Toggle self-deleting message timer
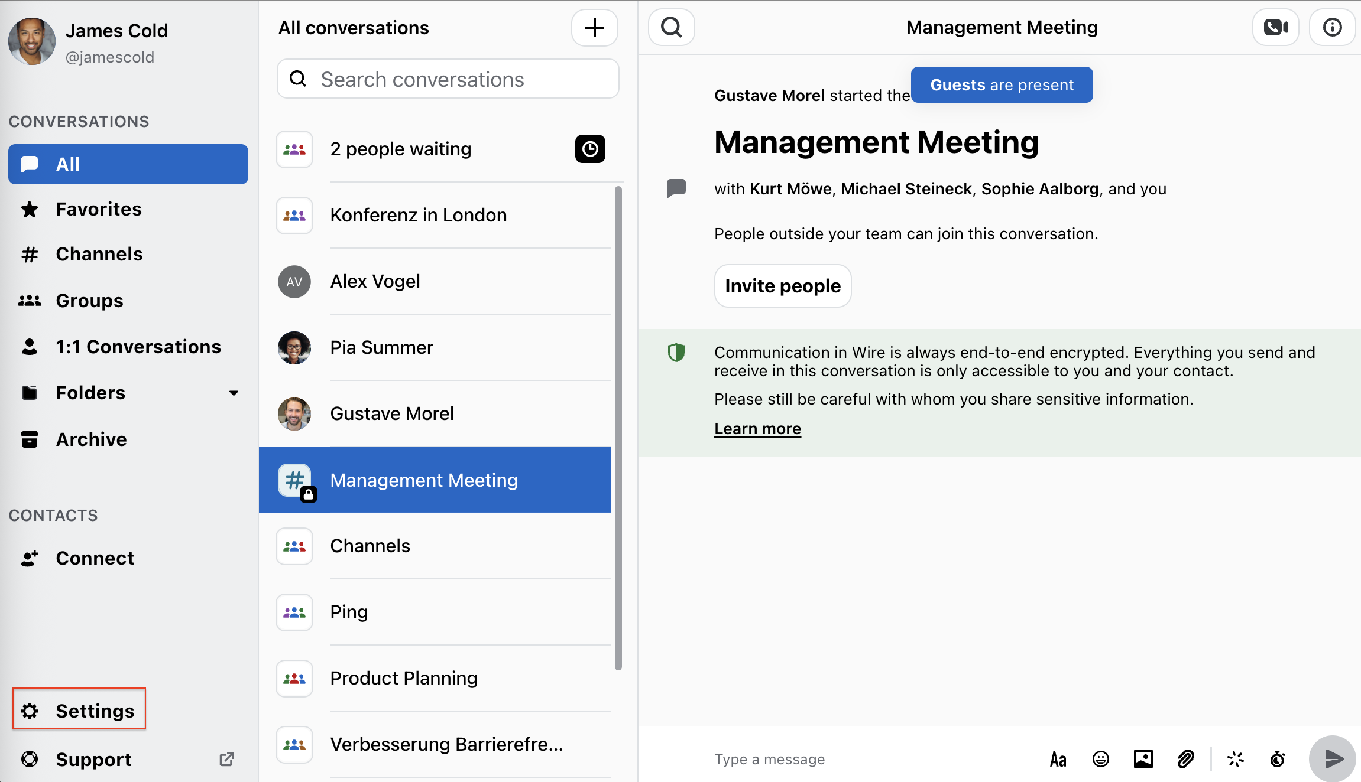Viewport: 1361px width, 782px height. point(1278,759)
